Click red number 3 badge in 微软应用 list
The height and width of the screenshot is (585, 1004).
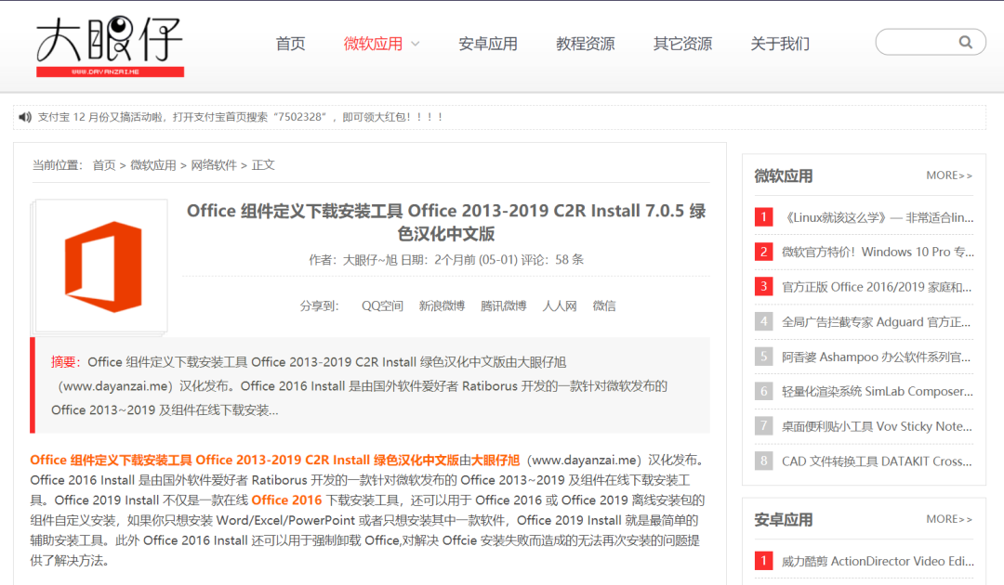pyautogui.click(x=763, y=287)
